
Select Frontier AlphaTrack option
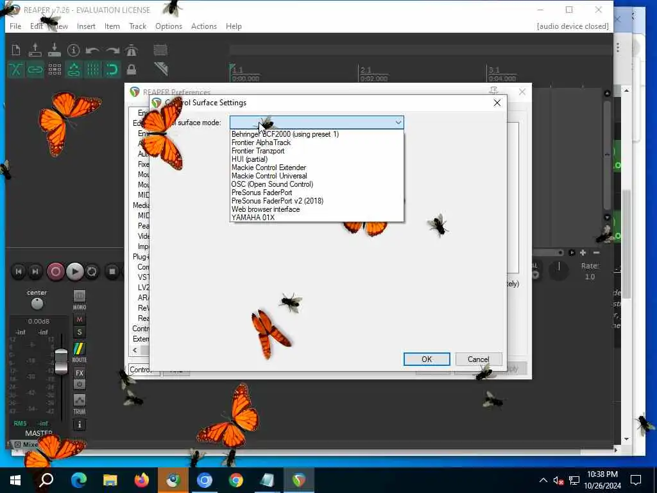tap(317, 143)
